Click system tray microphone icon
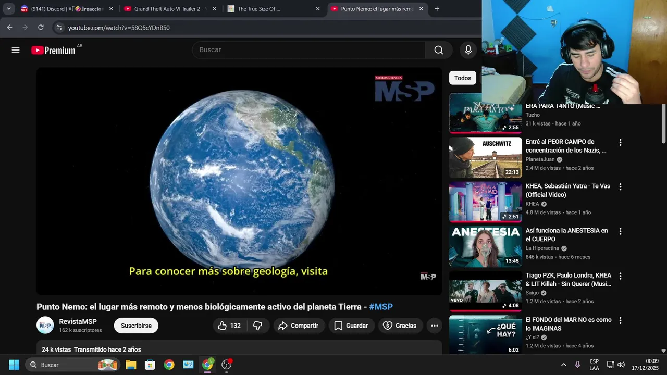Image resolution: width=667 pixels, height=375 pixels. click(x=577, y=365)
